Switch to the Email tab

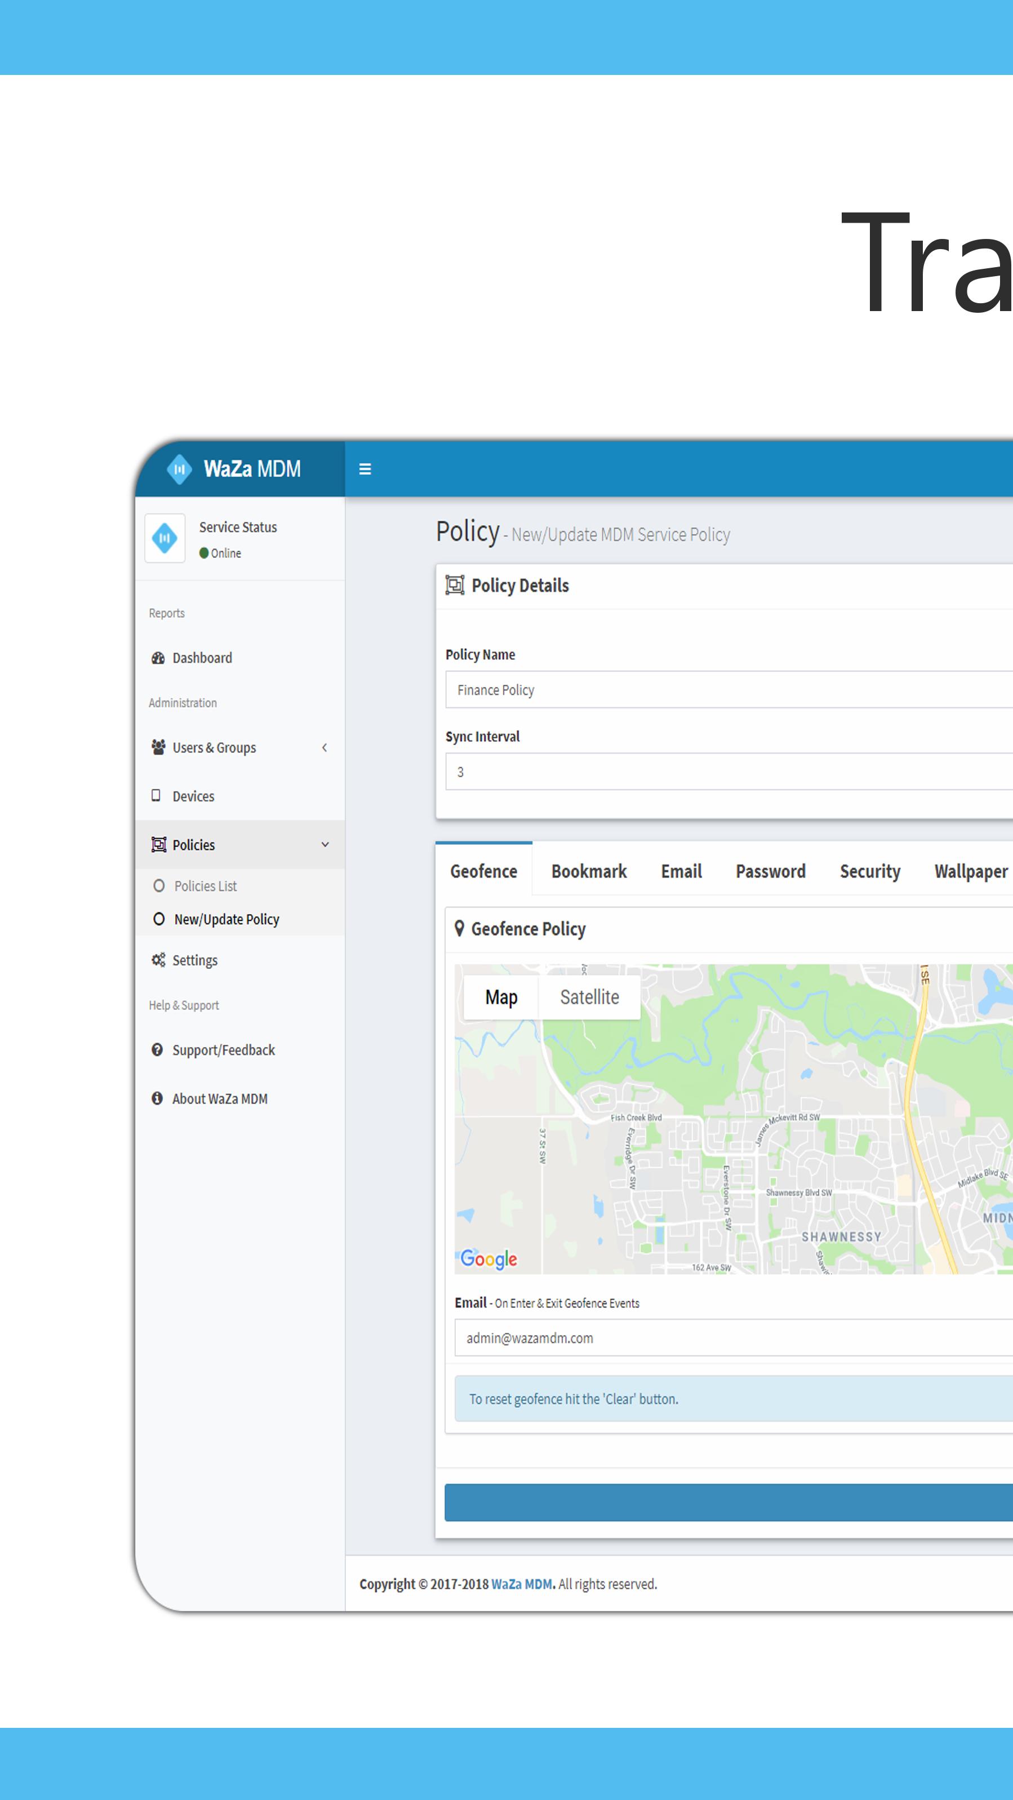point(681,871)
